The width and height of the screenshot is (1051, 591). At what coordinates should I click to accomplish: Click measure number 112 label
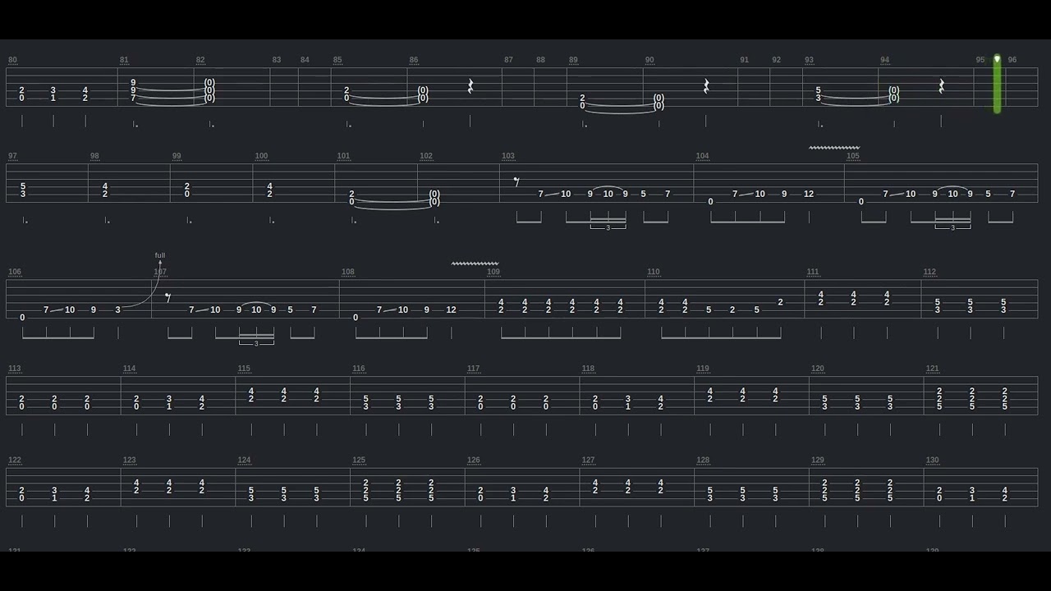tap(929, 272)
